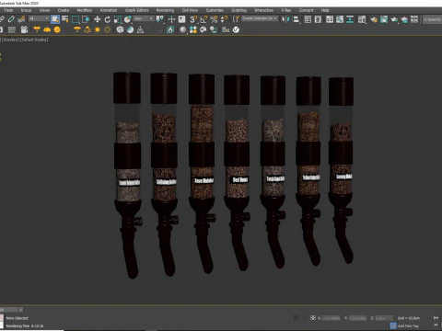
Task: Click the Mirror tool icon
Action: coord(285,19)
